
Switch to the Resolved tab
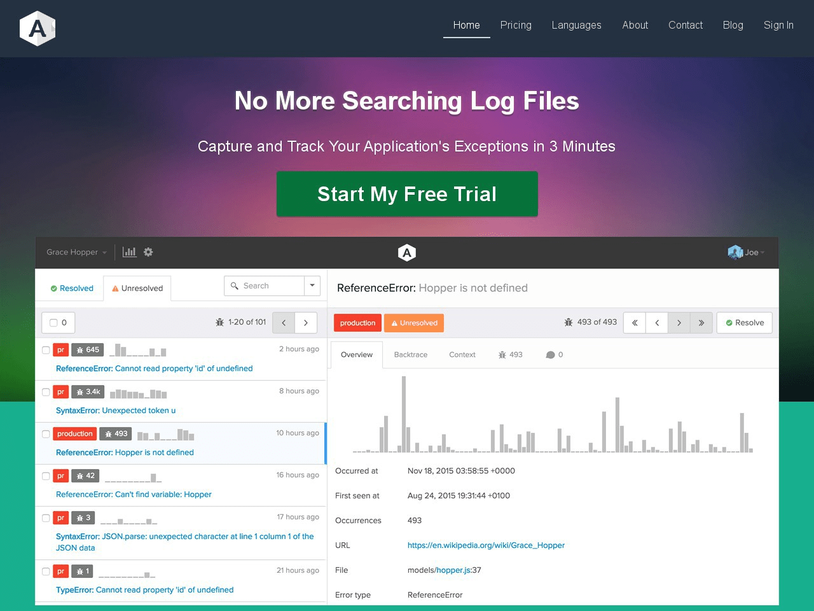[72, 288]
